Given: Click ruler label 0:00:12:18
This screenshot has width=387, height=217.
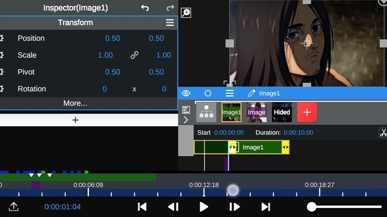Looking at the screenshot, I should 204,185.
